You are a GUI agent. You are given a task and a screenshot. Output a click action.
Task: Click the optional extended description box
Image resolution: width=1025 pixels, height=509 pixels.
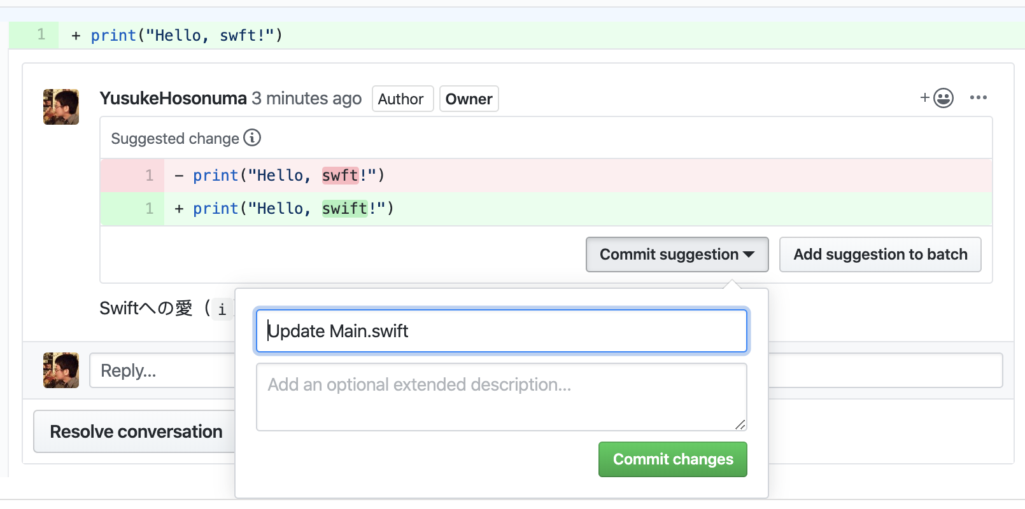[x=501, y=396]
